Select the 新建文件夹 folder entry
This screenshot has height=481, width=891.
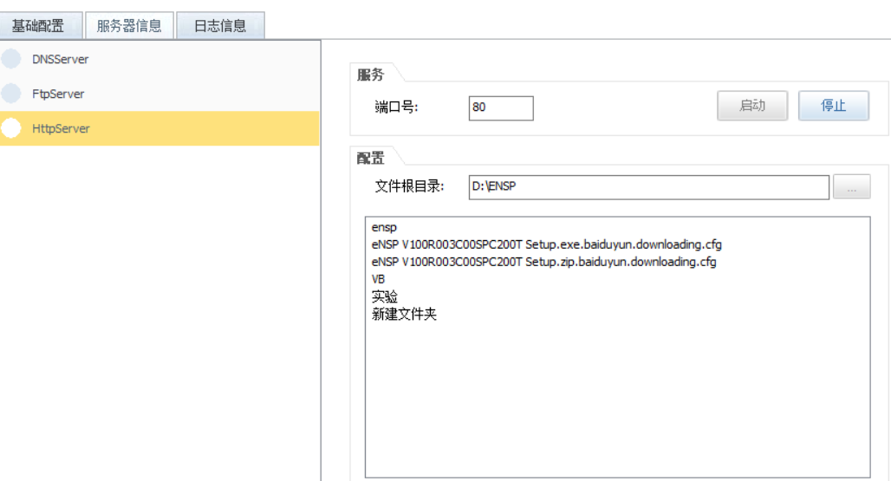click(404, 314)
